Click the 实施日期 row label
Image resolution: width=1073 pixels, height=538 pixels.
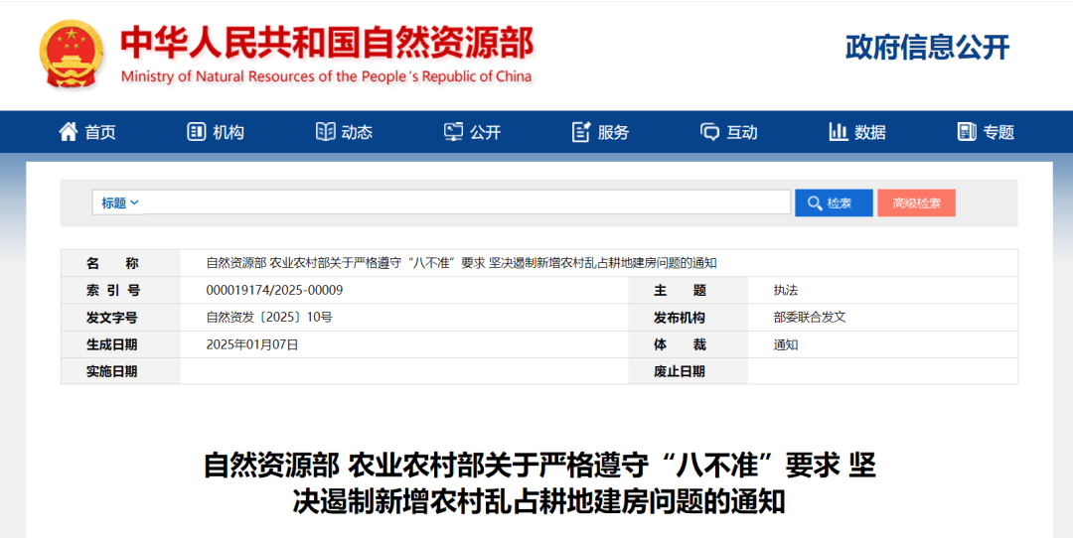point(111,371)
